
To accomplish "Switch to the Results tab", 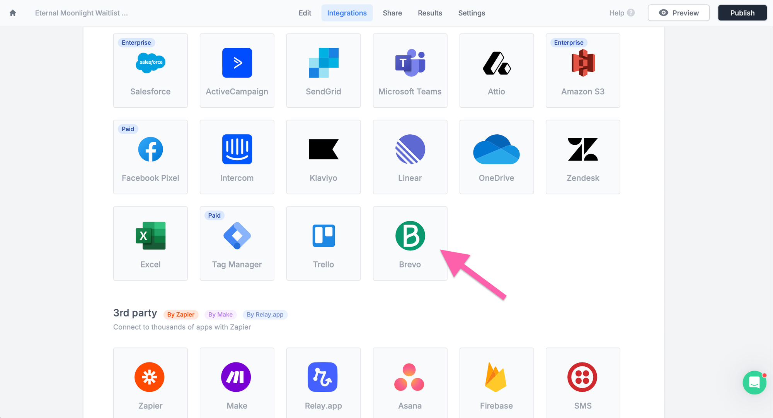I will (429, 13).
